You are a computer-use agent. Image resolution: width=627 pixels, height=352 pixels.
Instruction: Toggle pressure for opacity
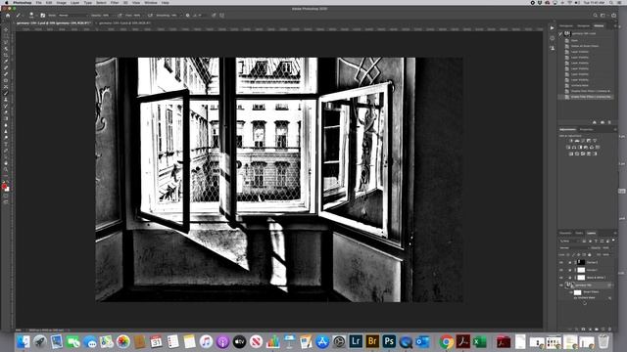tap(120, 16)
